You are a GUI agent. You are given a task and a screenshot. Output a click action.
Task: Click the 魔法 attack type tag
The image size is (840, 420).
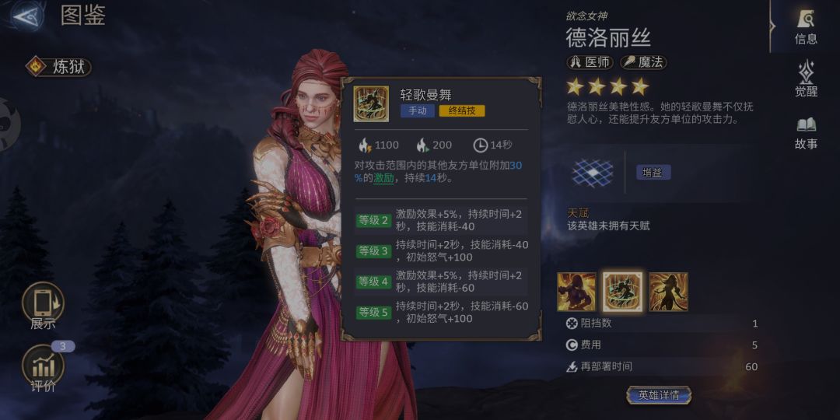coord(643,62)
